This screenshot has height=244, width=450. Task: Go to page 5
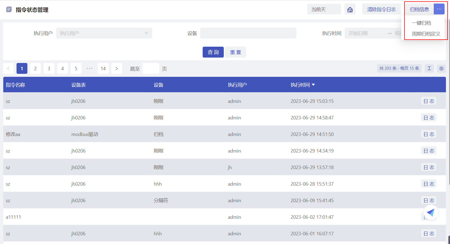pos(76,68)
